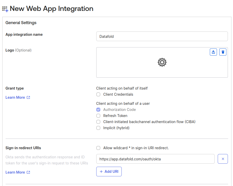Open Learn More for sign-in redirect URIs
Viewport: 233px width, 186px height.
pyautogui.click(x=15, y=172)
